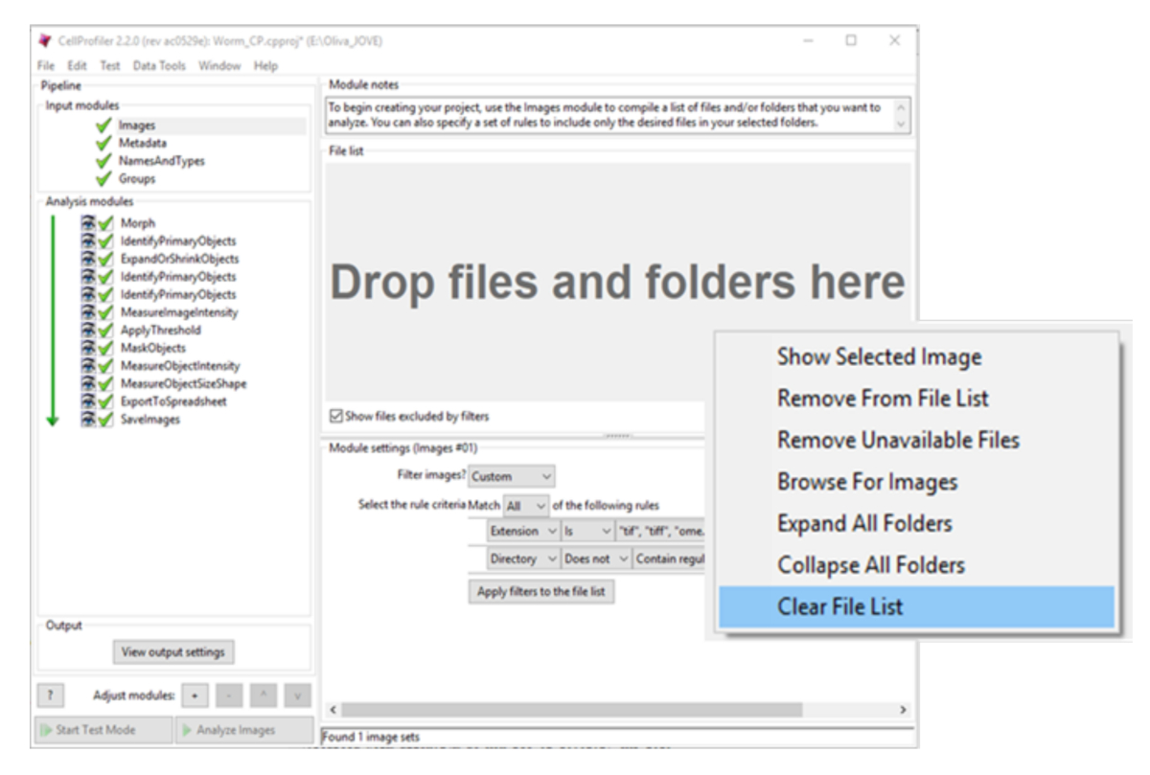1150x775 pixels.
Task: Move module down with the v button
Action: (298, 695)
